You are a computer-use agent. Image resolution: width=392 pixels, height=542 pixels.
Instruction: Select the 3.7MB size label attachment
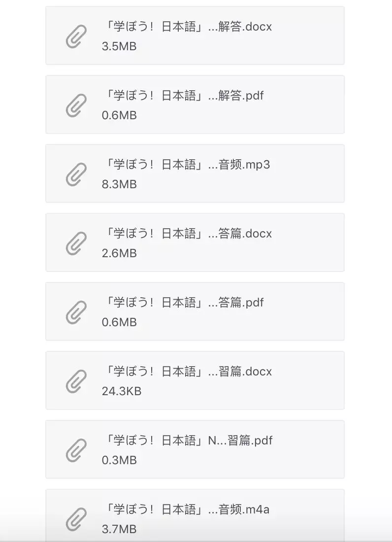click(119, 529)
